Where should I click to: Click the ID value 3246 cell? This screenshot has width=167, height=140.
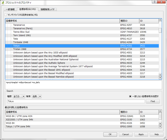pos(143,66)
